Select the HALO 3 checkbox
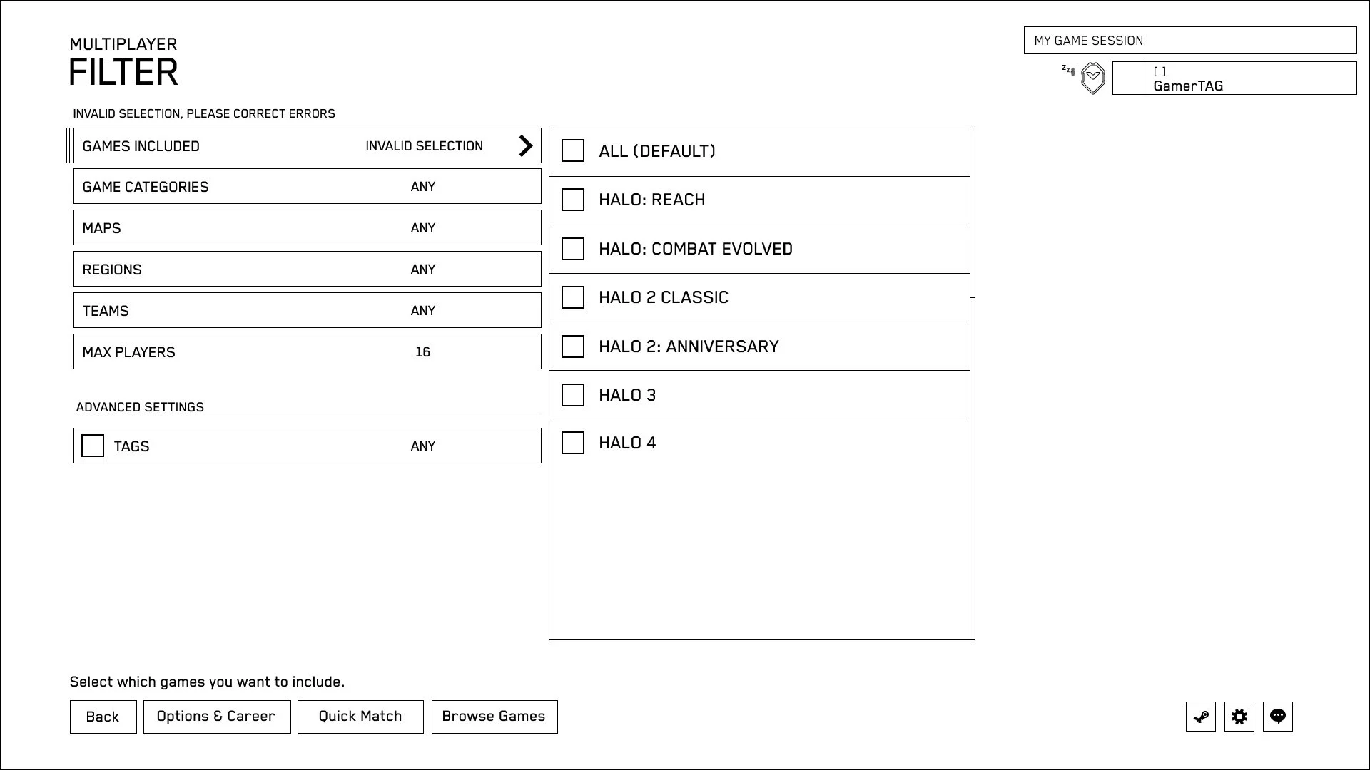The image size is (1370, 770). (573, 395)
